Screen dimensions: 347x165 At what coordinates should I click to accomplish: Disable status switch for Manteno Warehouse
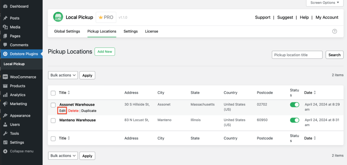coord(294,120)
